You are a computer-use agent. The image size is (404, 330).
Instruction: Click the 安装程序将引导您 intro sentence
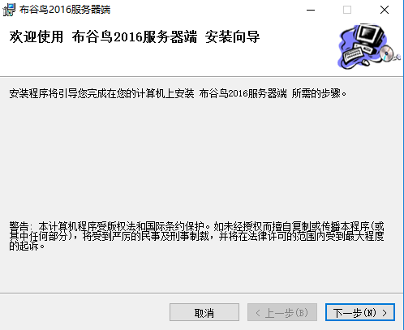(178, 93)
